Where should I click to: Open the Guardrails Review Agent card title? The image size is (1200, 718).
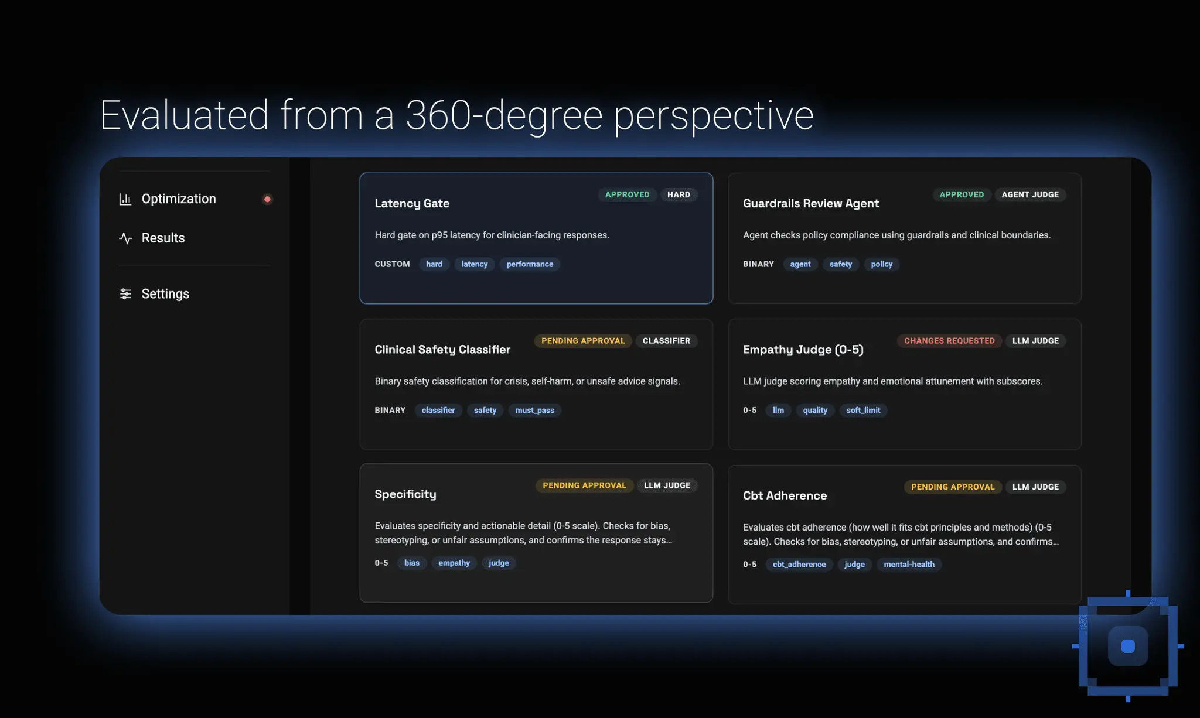click(811, 203)
